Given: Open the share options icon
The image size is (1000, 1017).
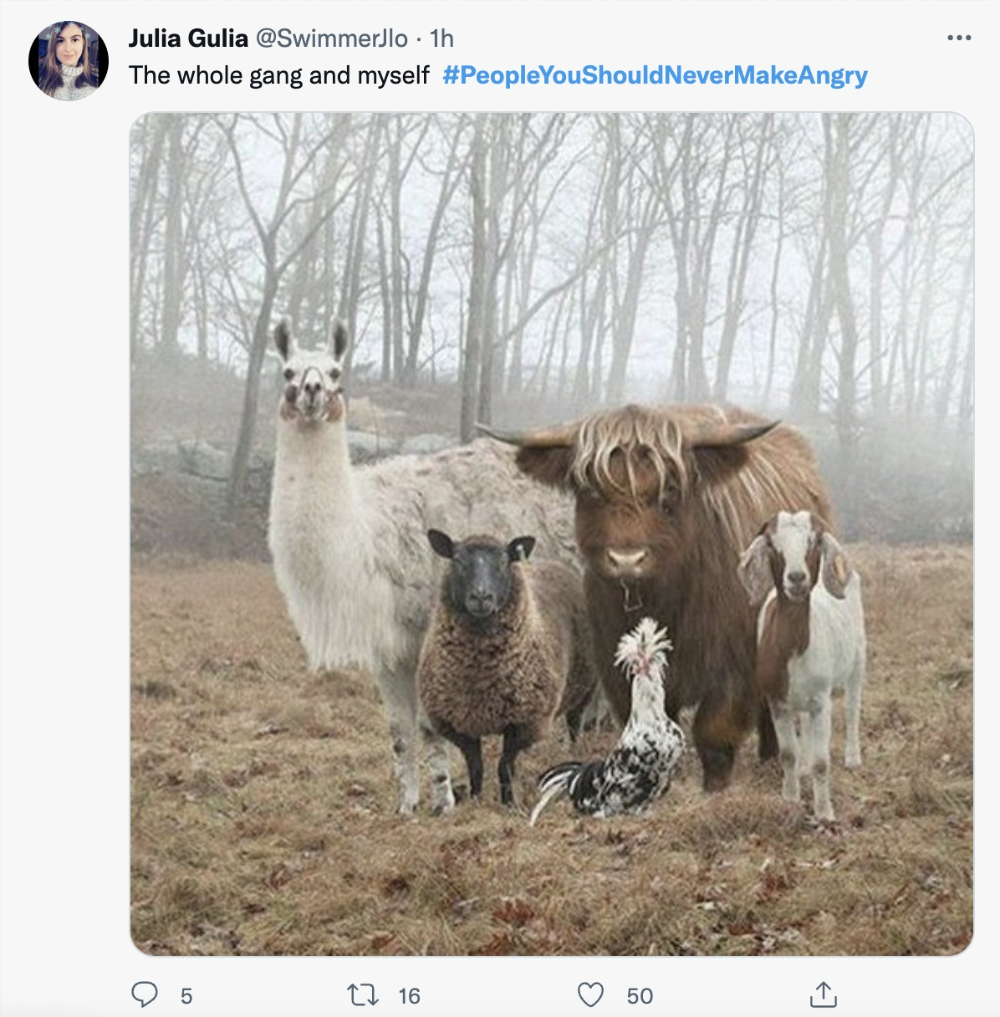Looking at the screenshot, I should [x=823, y=994].
